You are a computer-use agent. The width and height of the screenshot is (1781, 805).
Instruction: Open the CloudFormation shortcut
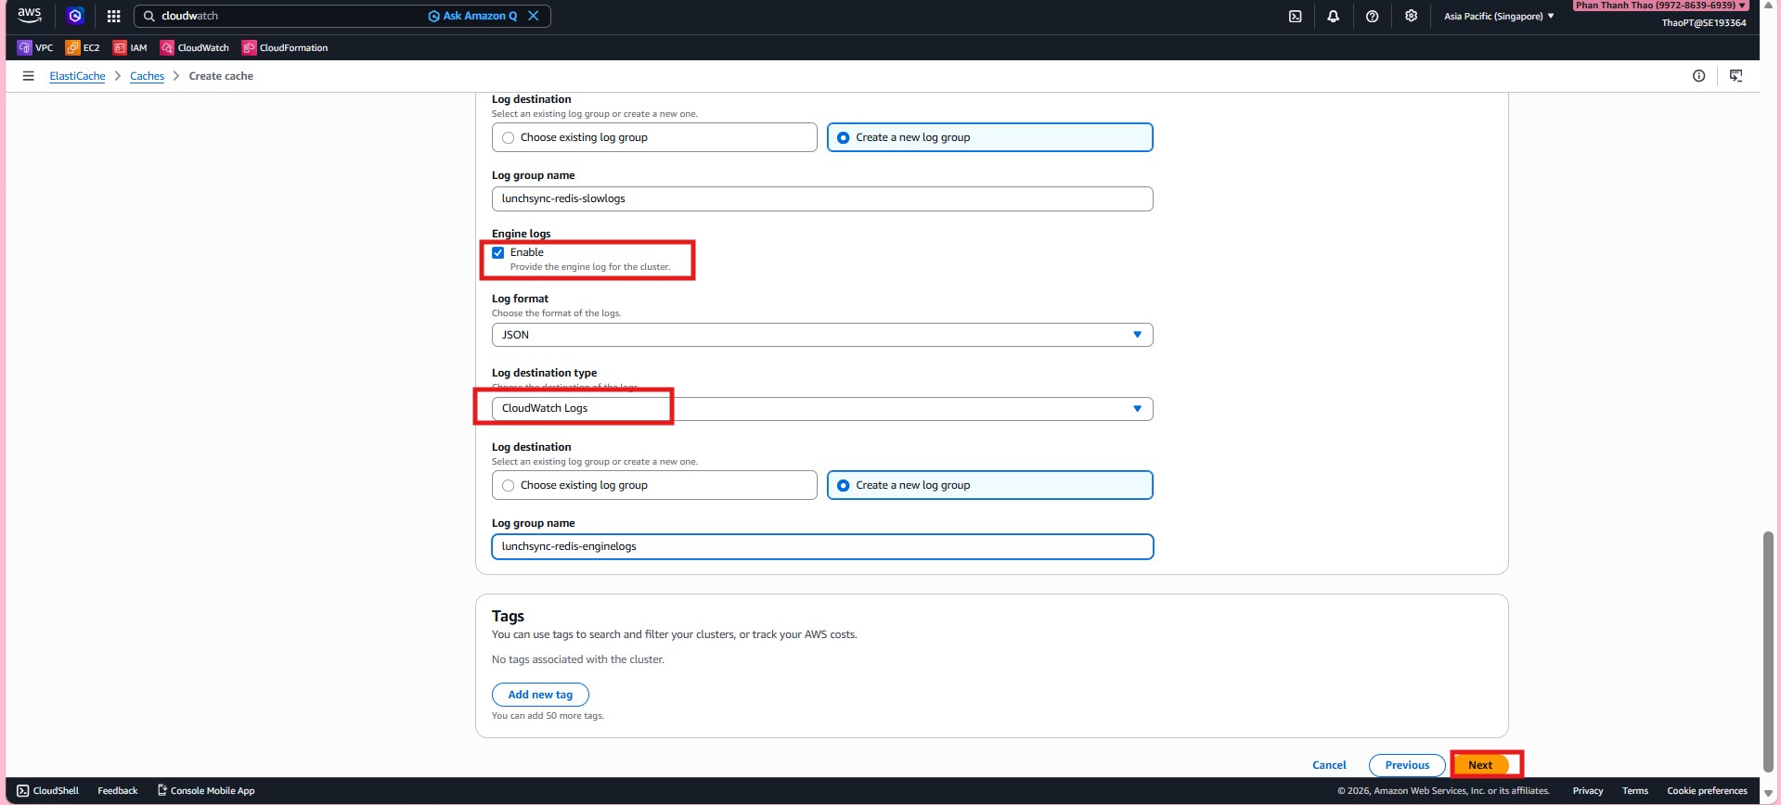click(285, 47)
